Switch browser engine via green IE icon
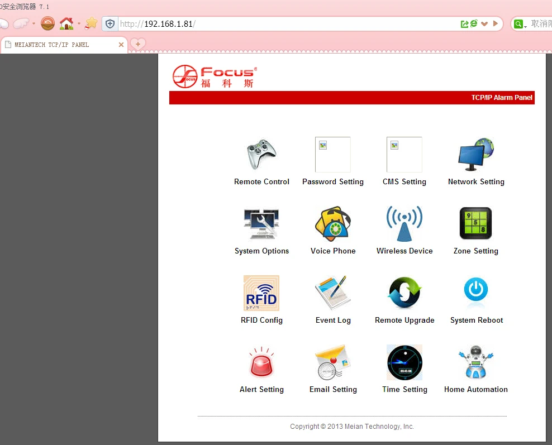The image size is (552, 445). click(474, 23)
